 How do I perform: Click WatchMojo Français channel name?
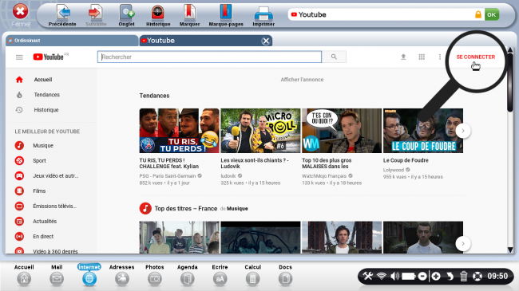(324, 176)
